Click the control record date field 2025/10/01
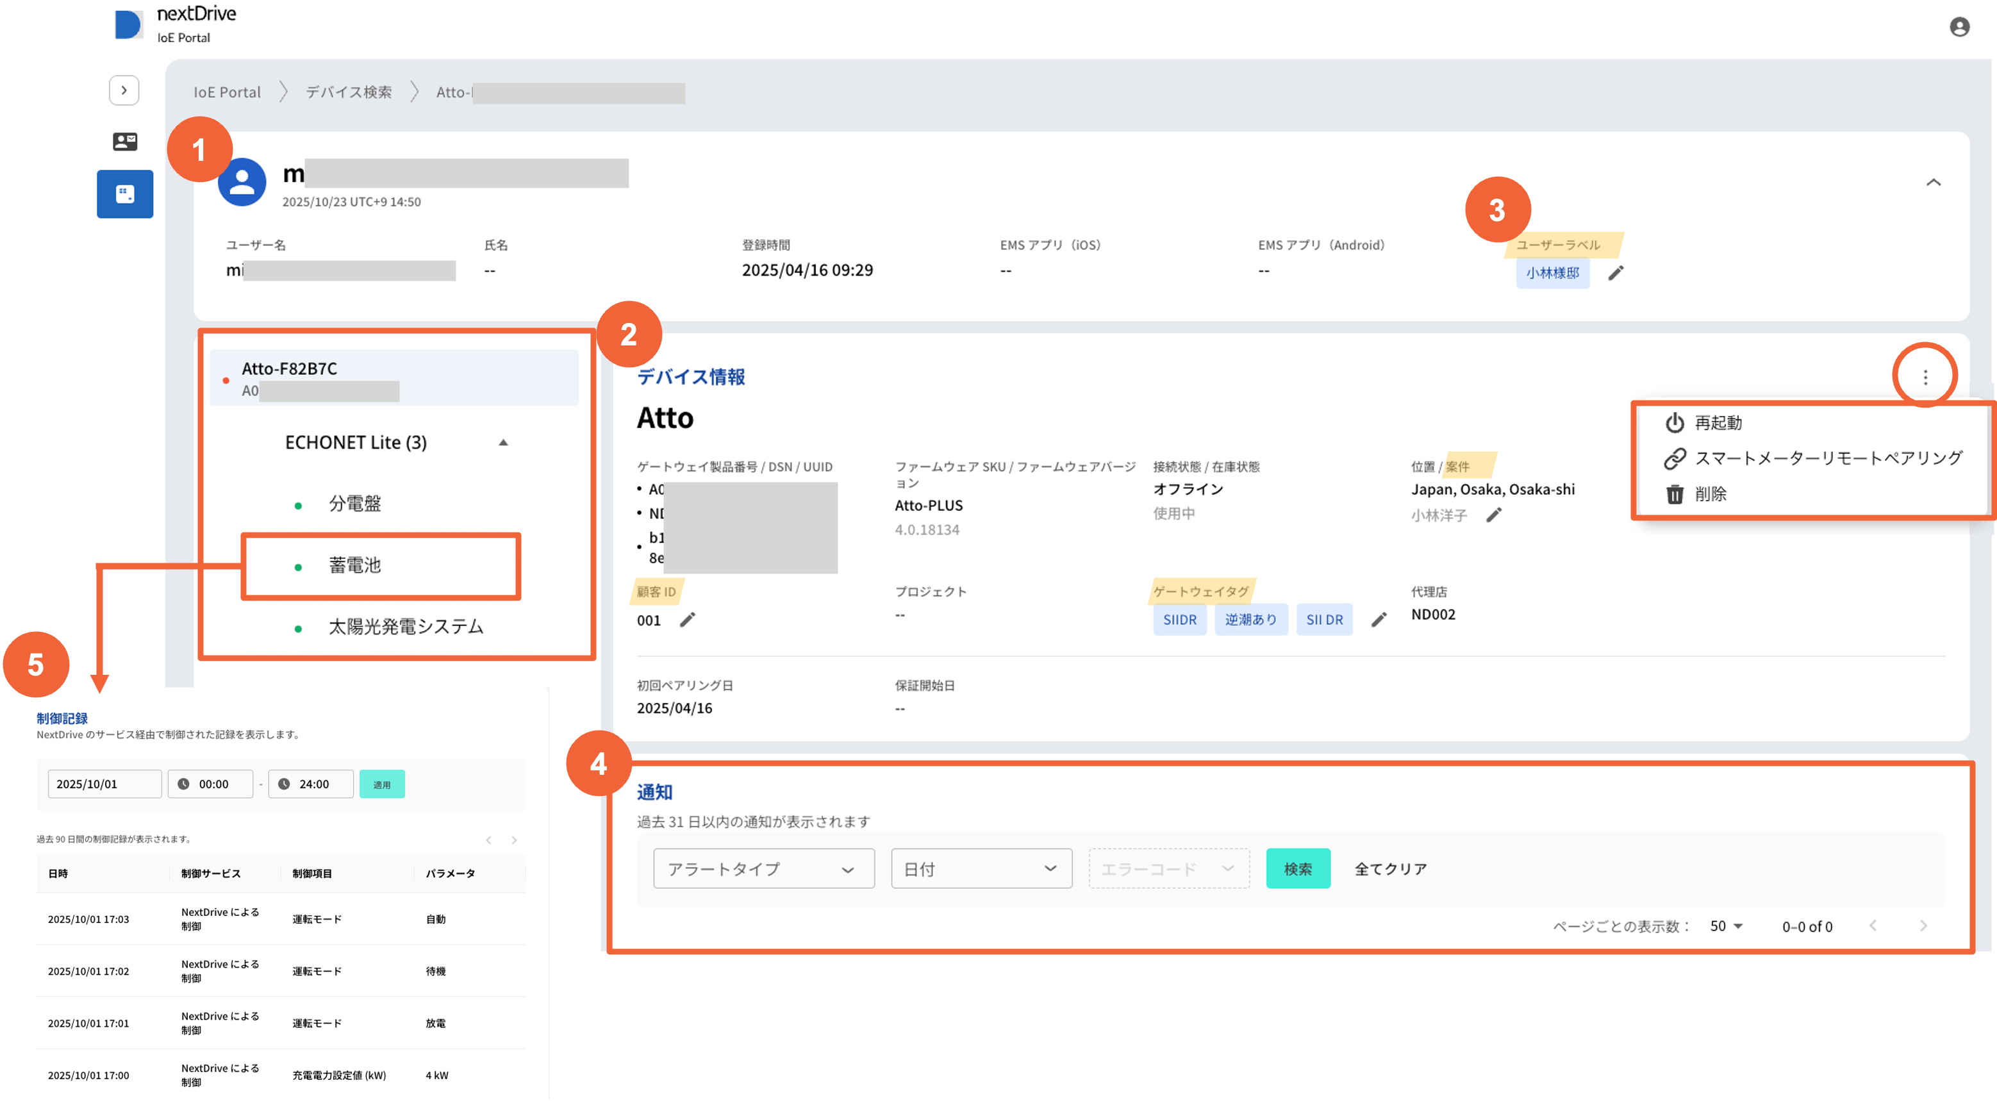 click(104, 784)
